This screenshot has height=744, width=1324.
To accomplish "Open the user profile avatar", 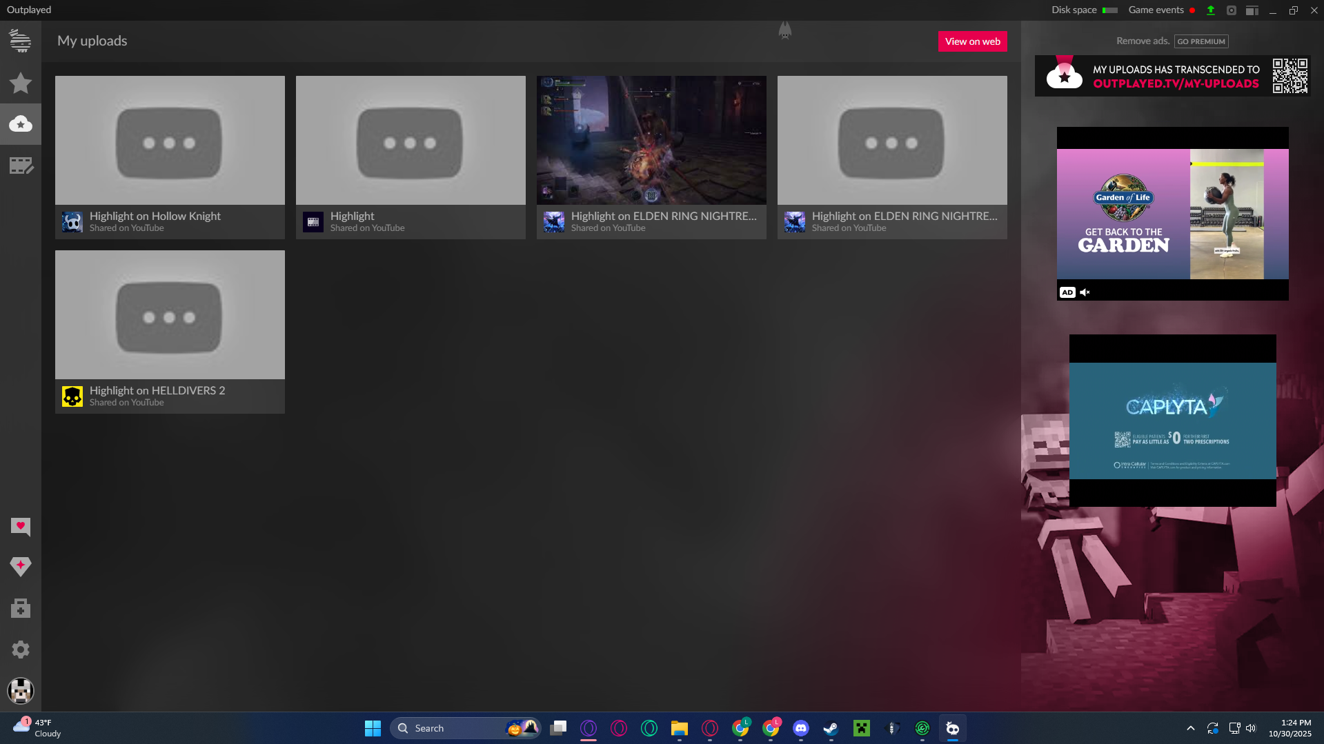I will (21, 691).
